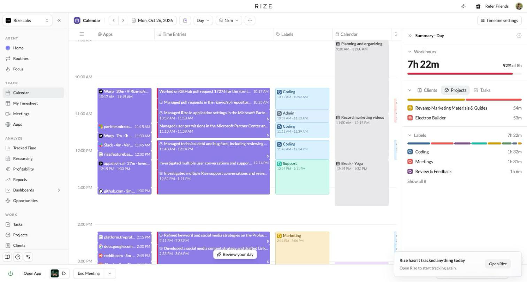
Task: Click the Work hours progress bar
Action: [465, 74]
